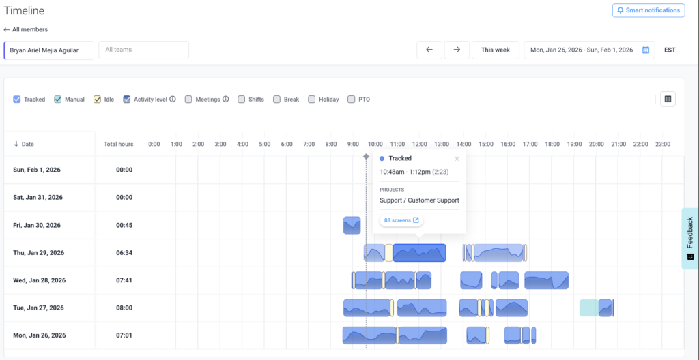699x360 pixels.
Task: Click the Activity level info icon
Action: click(173, 100)
